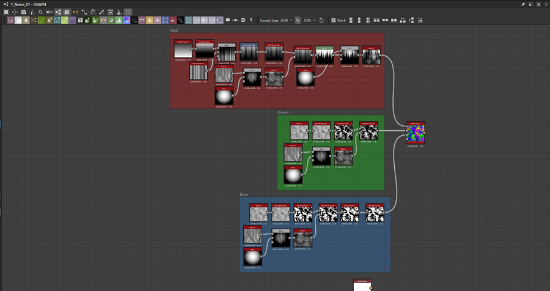The width and height of the screenshot is (550, 291).
Task: Add a Text node via letter A icon
Action: [x=158, y=20]
